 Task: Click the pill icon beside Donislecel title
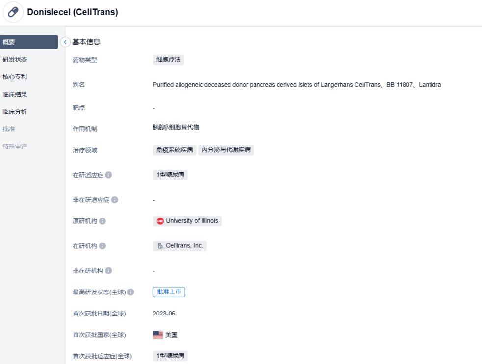coord(13,13)
